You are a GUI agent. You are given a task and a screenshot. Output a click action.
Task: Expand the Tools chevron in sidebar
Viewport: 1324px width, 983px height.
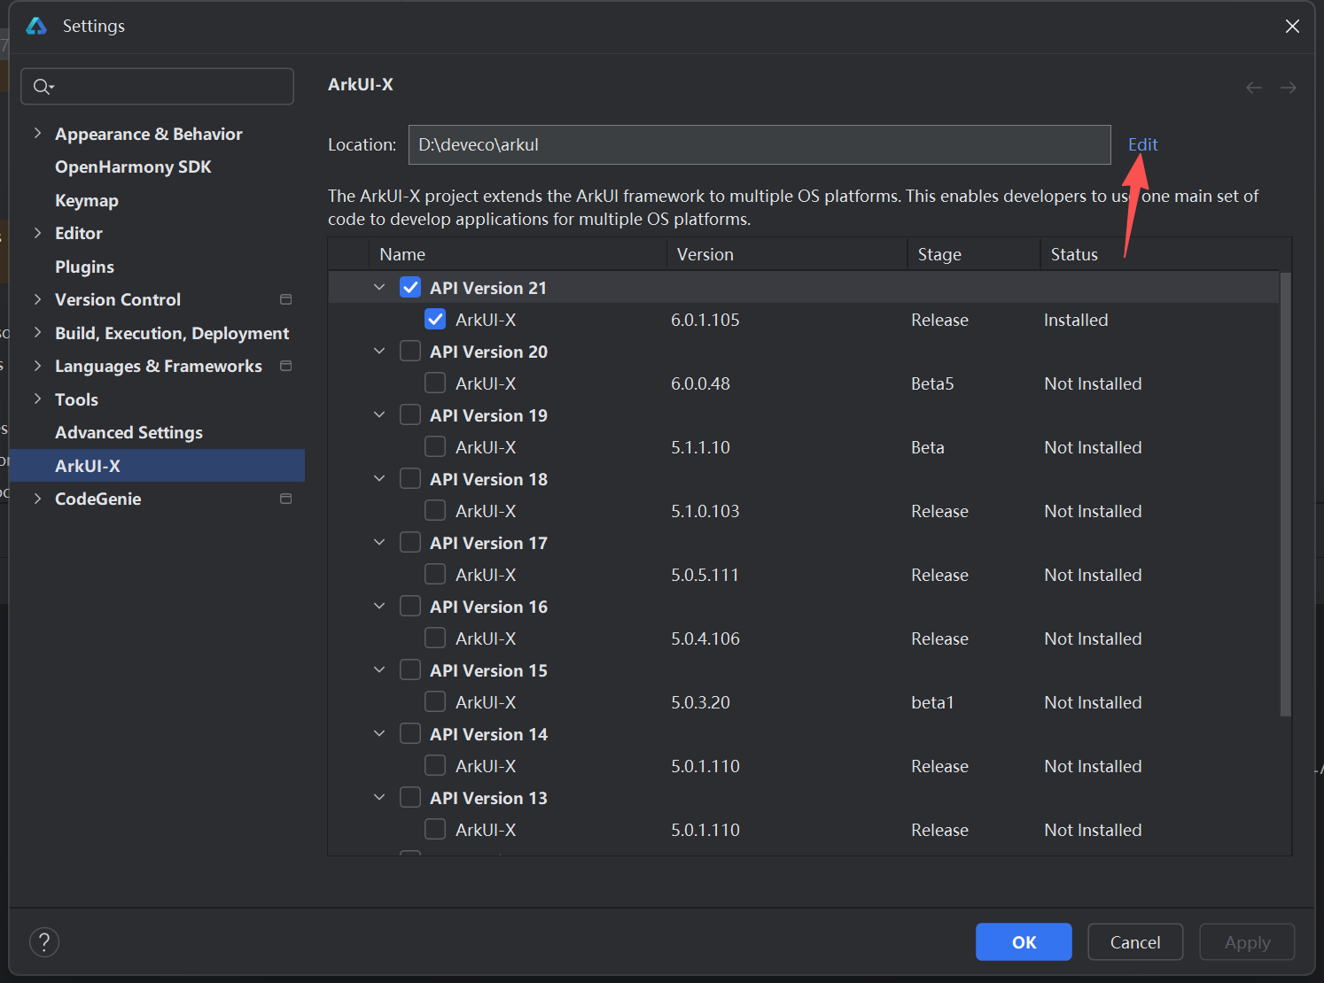tap(37, 399)
